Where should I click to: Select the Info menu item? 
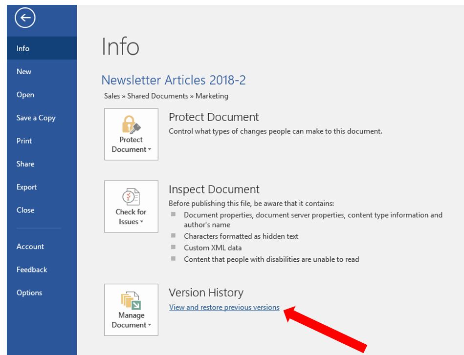[x=42, y=48]
